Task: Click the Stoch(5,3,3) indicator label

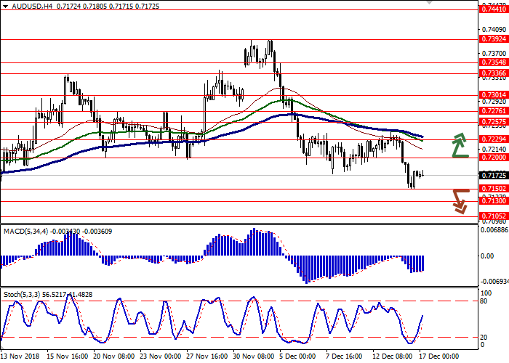Action: (x=22, y=293)
